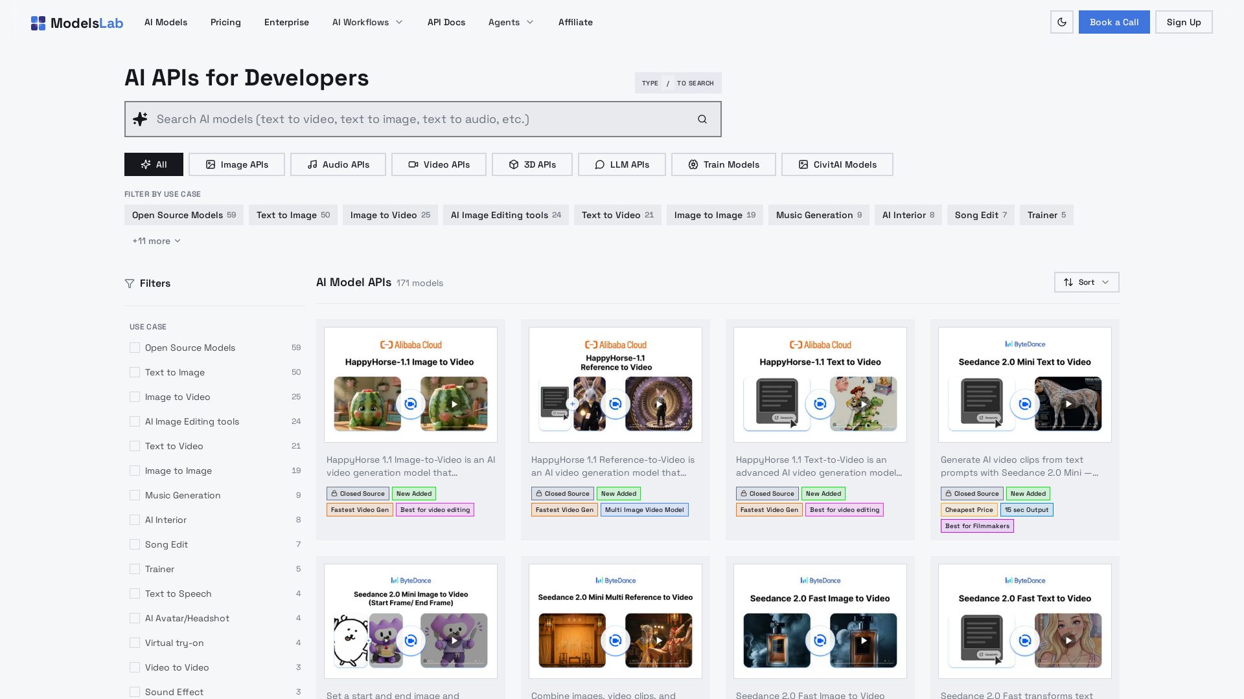Tick the AI Image Editing tools checkbox
This screenshot has height=699, width=1244.
135,421
